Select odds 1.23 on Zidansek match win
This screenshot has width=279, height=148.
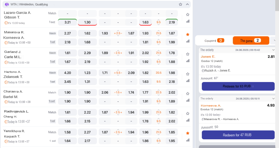(x=87, y=73)
